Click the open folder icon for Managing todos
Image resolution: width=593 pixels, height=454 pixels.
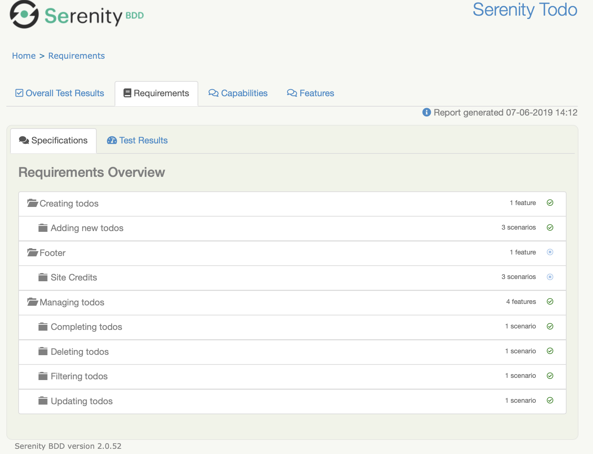point(33,302)
